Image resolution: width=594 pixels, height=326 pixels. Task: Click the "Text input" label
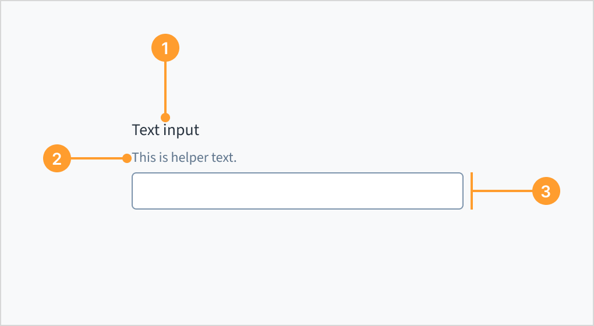[165, 130]
